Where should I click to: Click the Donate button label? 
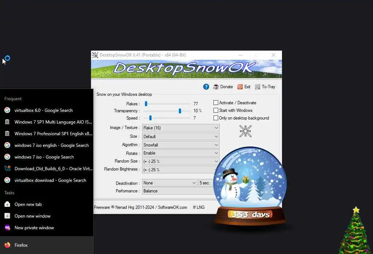coord(227,87)
